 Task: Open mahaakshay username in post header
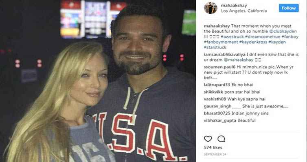click(234, 5)
